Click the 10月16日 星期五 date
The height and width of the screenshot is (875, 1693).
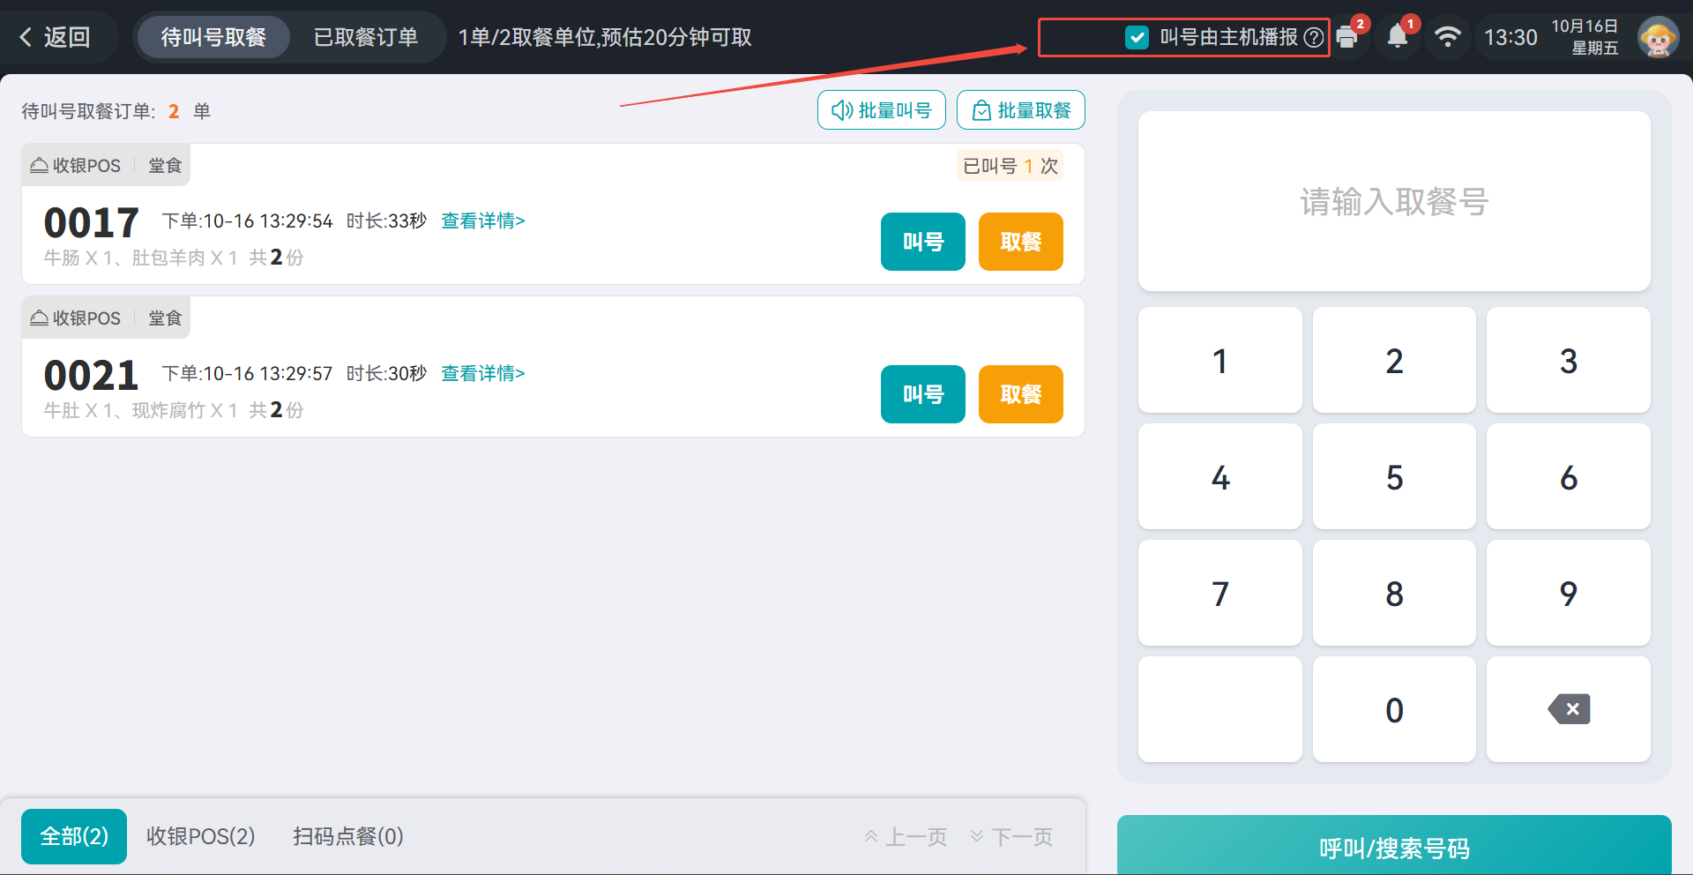tap(1585, 37)
